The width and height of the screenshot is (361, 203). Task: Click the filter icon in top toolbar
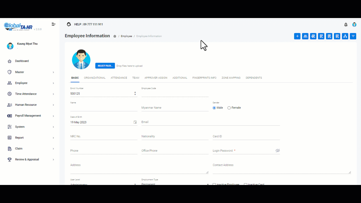(x=353, y=36)
